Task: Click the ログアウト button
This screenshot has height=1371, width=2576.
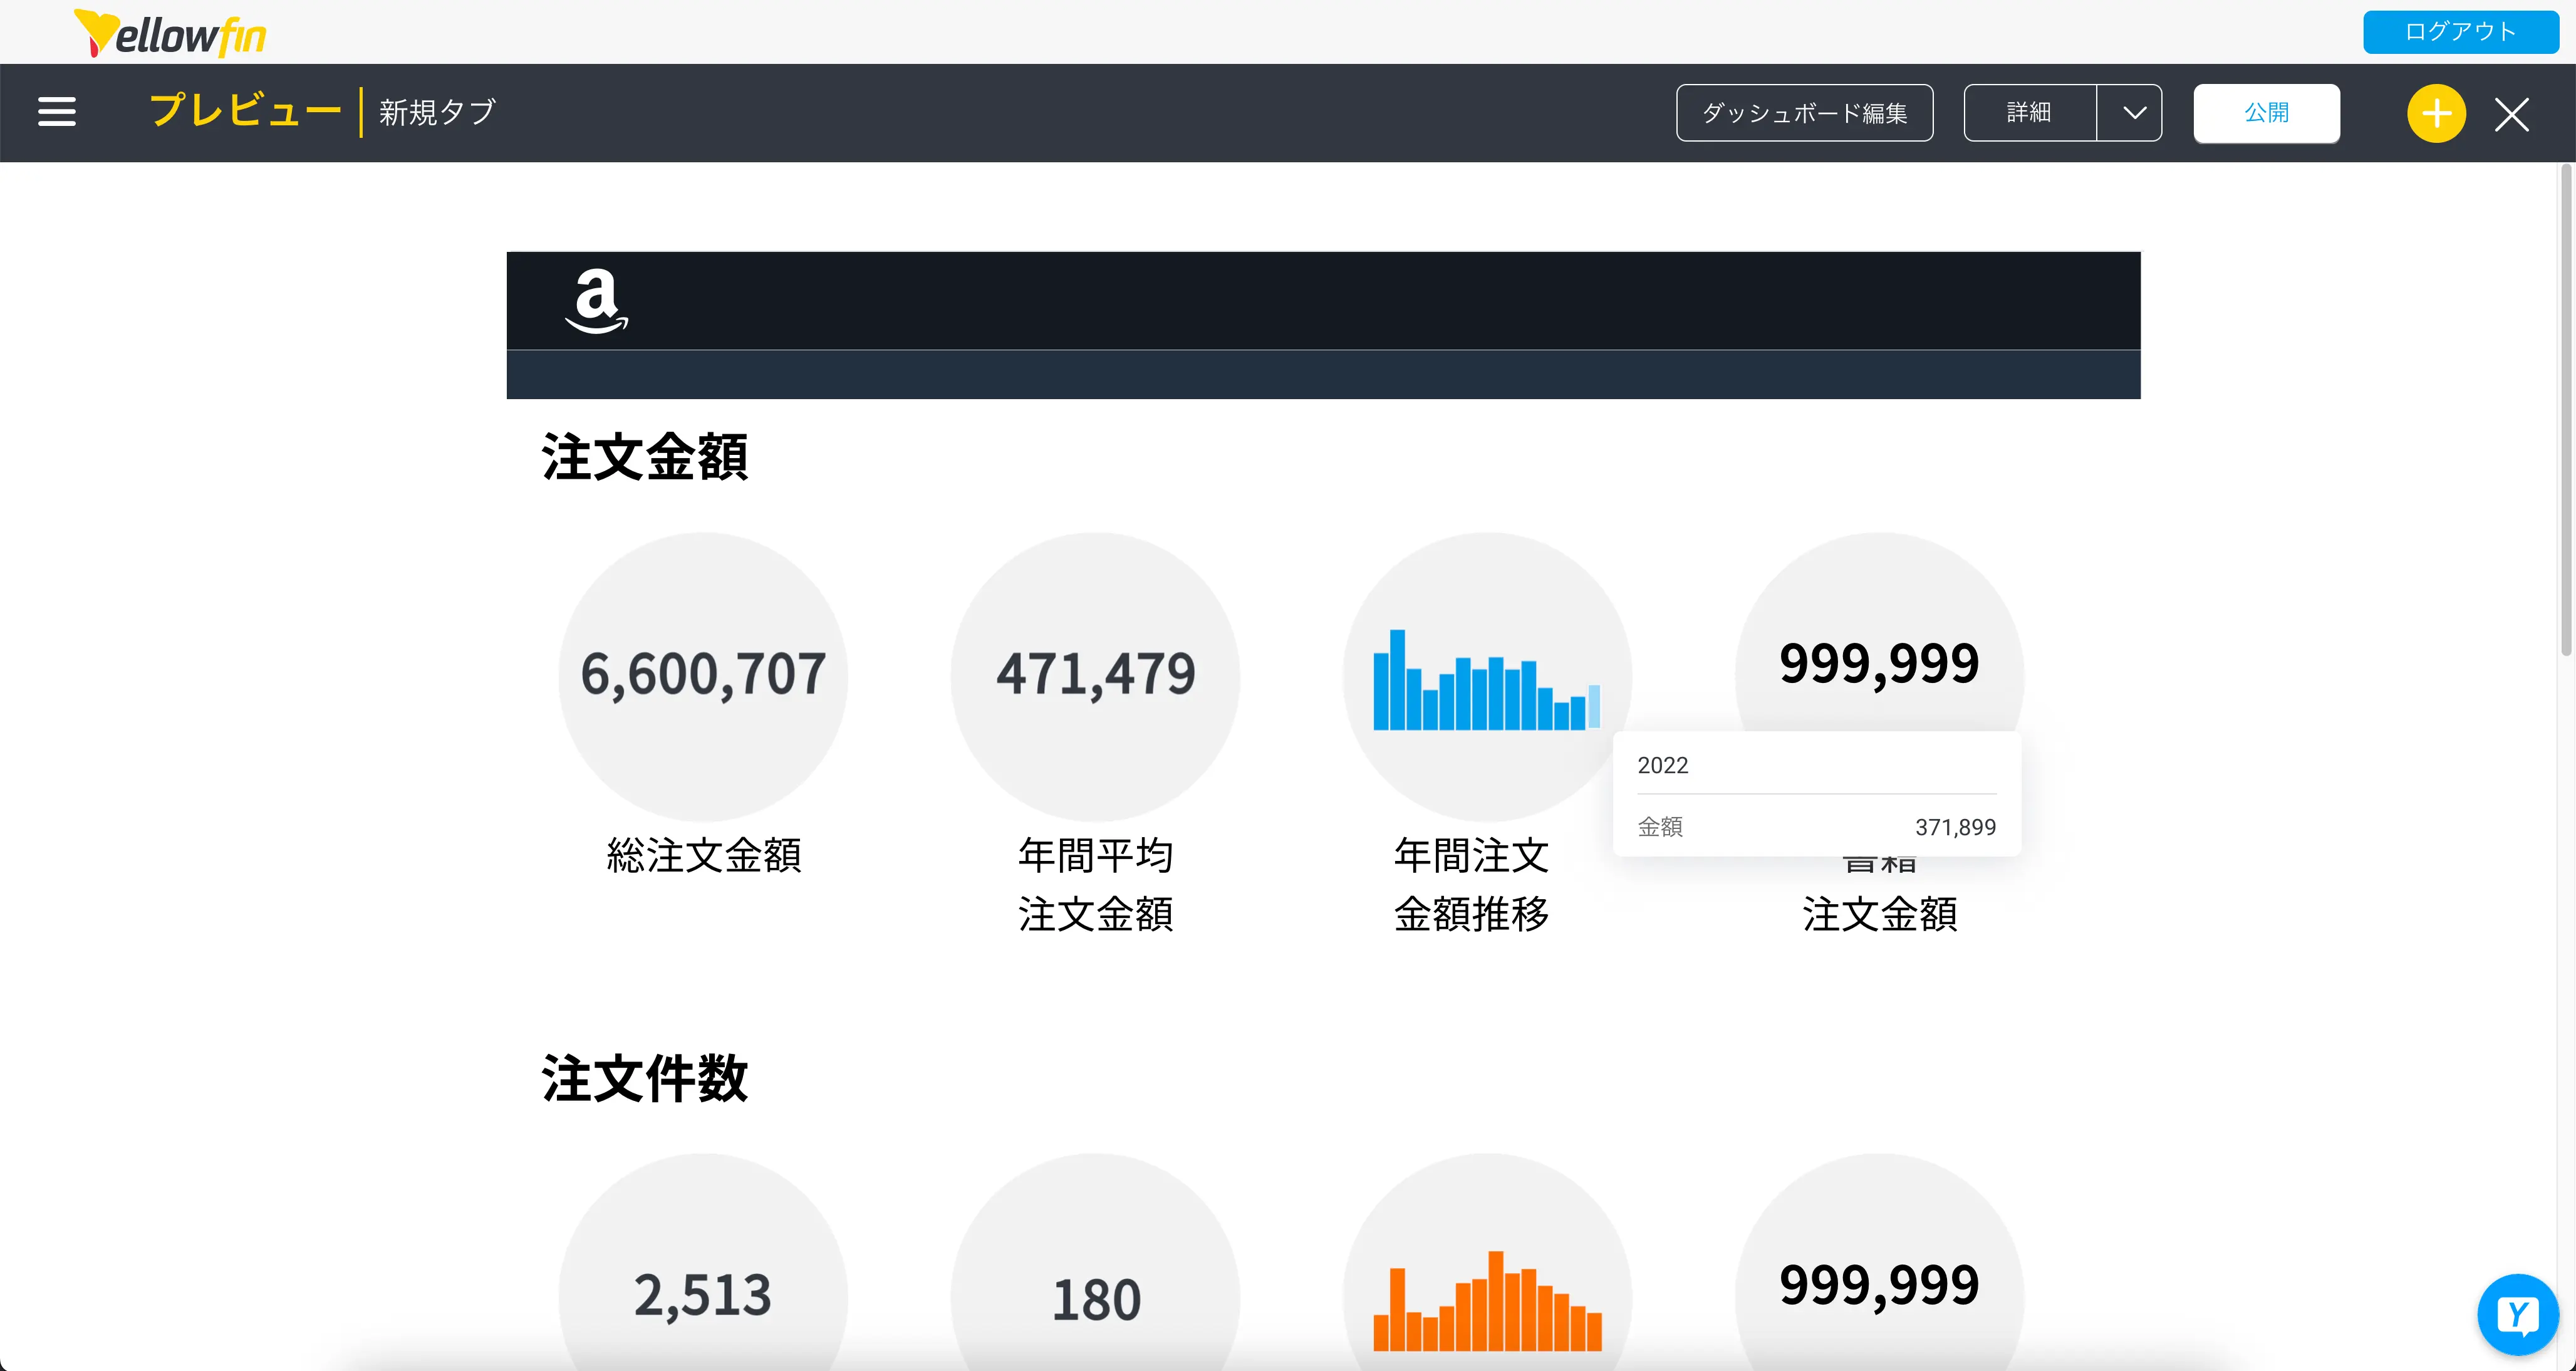Action: (x=2460, y=32)
